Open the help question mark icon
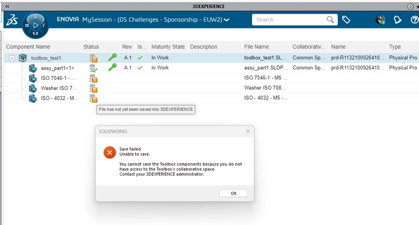The image size is (419, 225). (415, 20)
